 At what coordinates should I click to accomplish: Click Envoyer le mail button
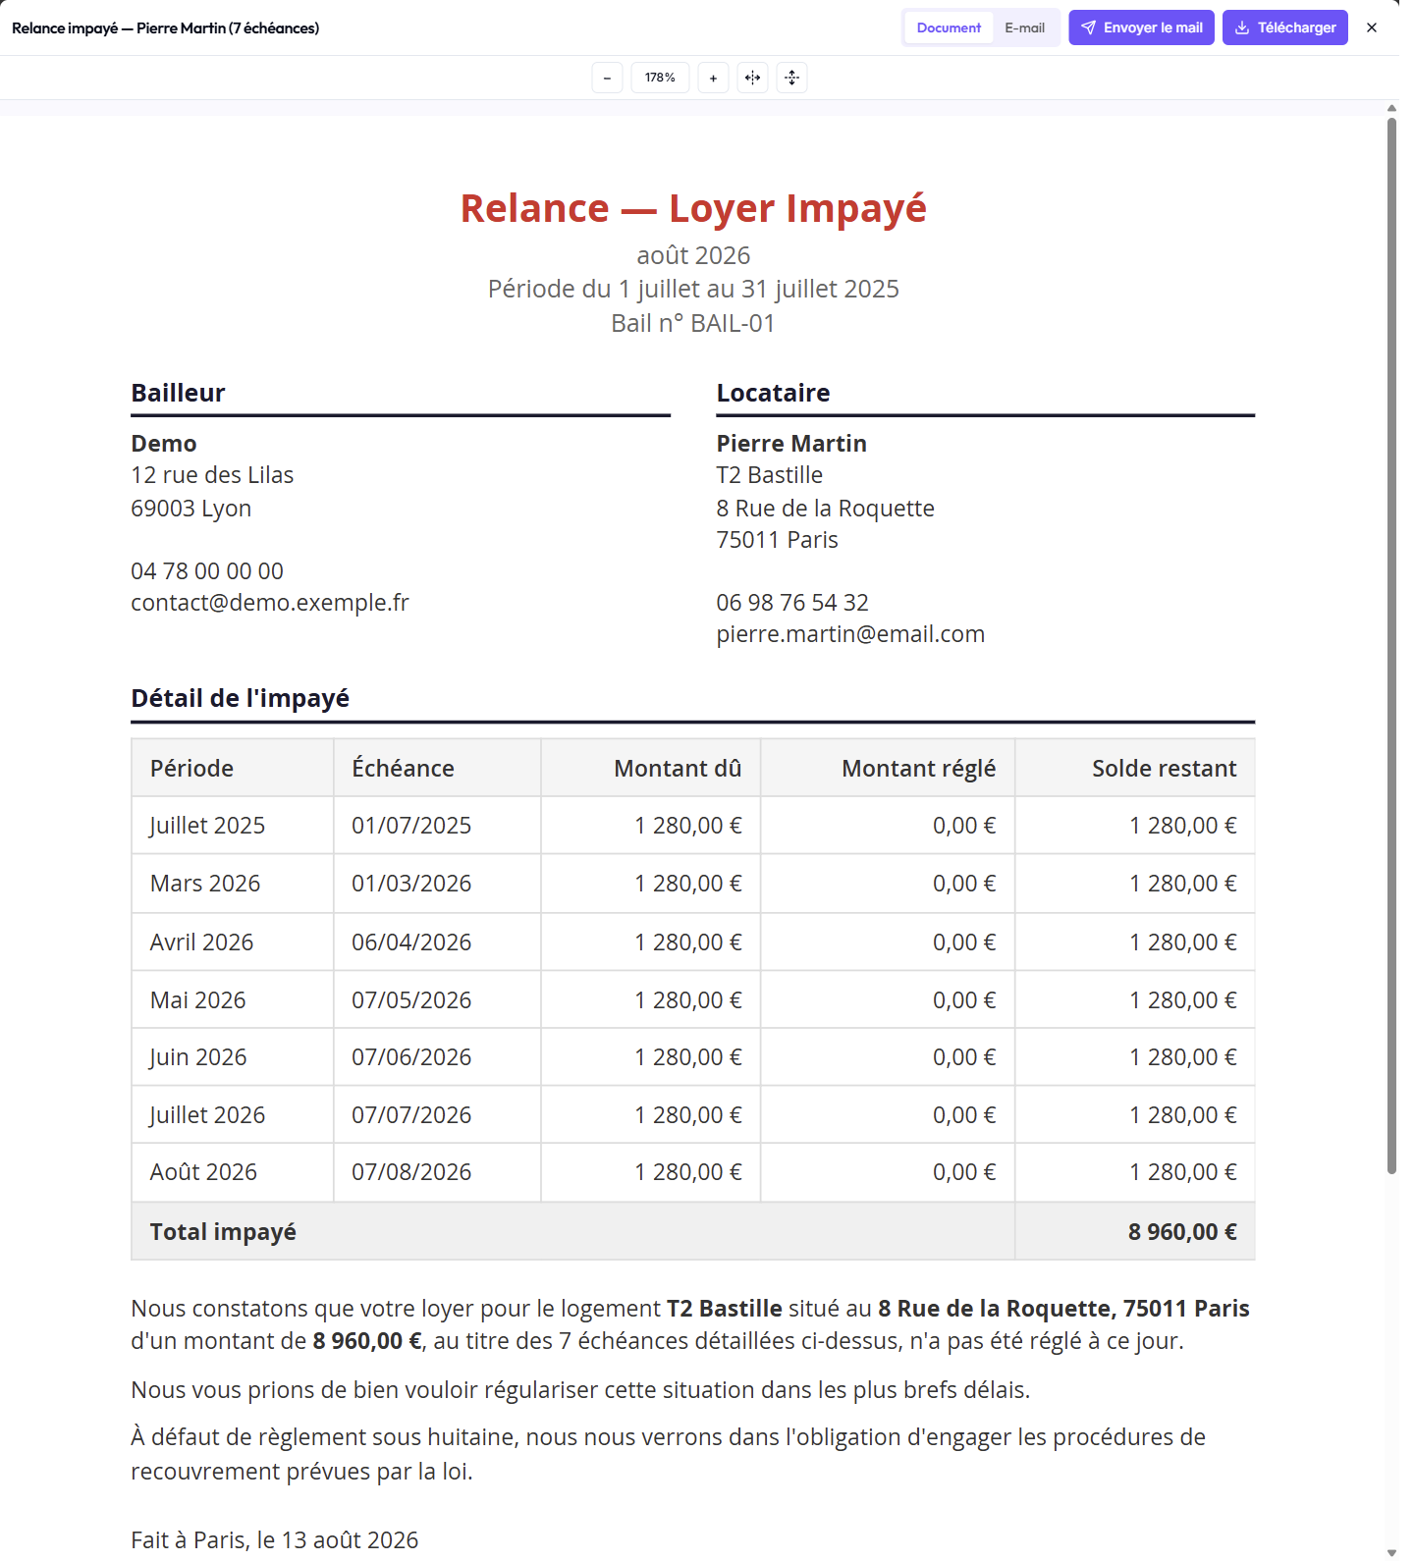click(x=1141, y=27)
